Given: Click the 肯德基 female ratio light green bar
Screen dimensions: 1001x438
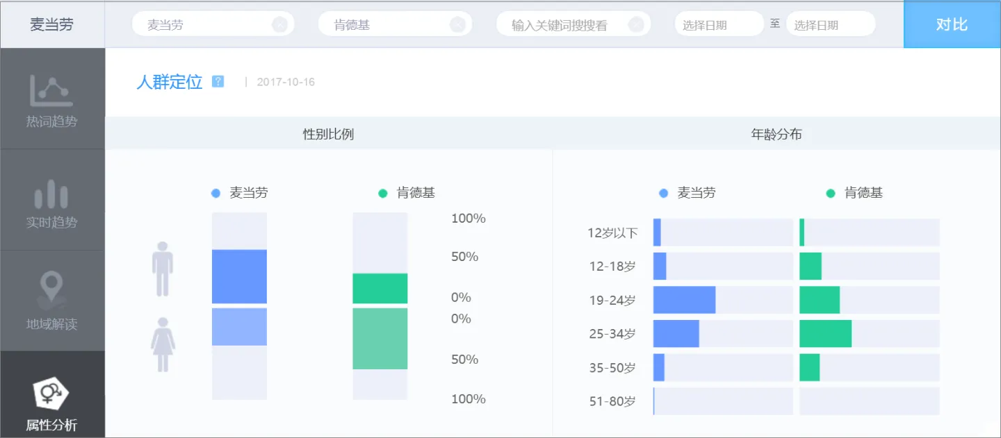Looking at the screenshot, I should point(380,338).
